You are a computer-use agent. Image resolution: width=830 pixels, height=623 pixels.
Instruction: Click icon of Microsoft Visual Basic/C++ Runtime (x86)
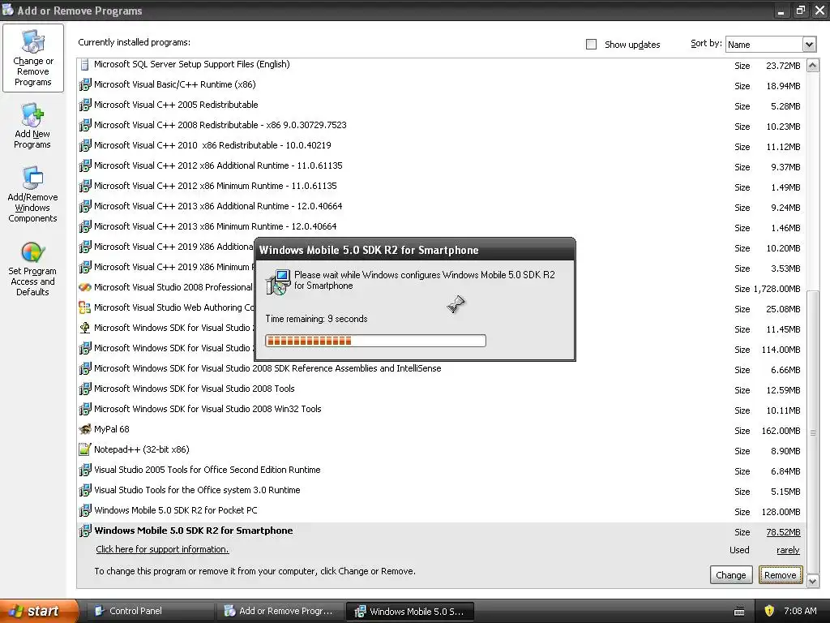[84, 84]
